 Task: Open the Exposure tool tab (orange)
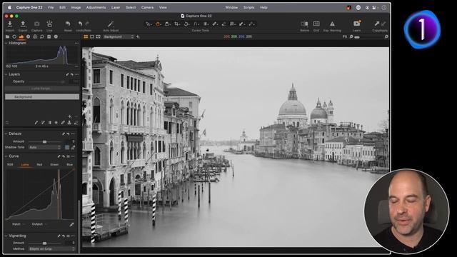tap(21, 36)
